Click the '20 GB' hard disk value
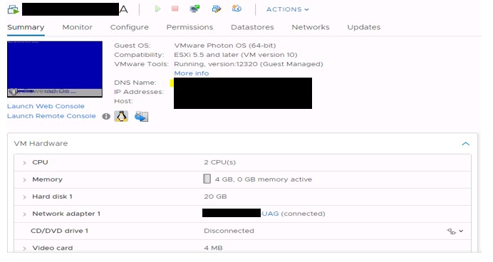 [x=215, y=197]
